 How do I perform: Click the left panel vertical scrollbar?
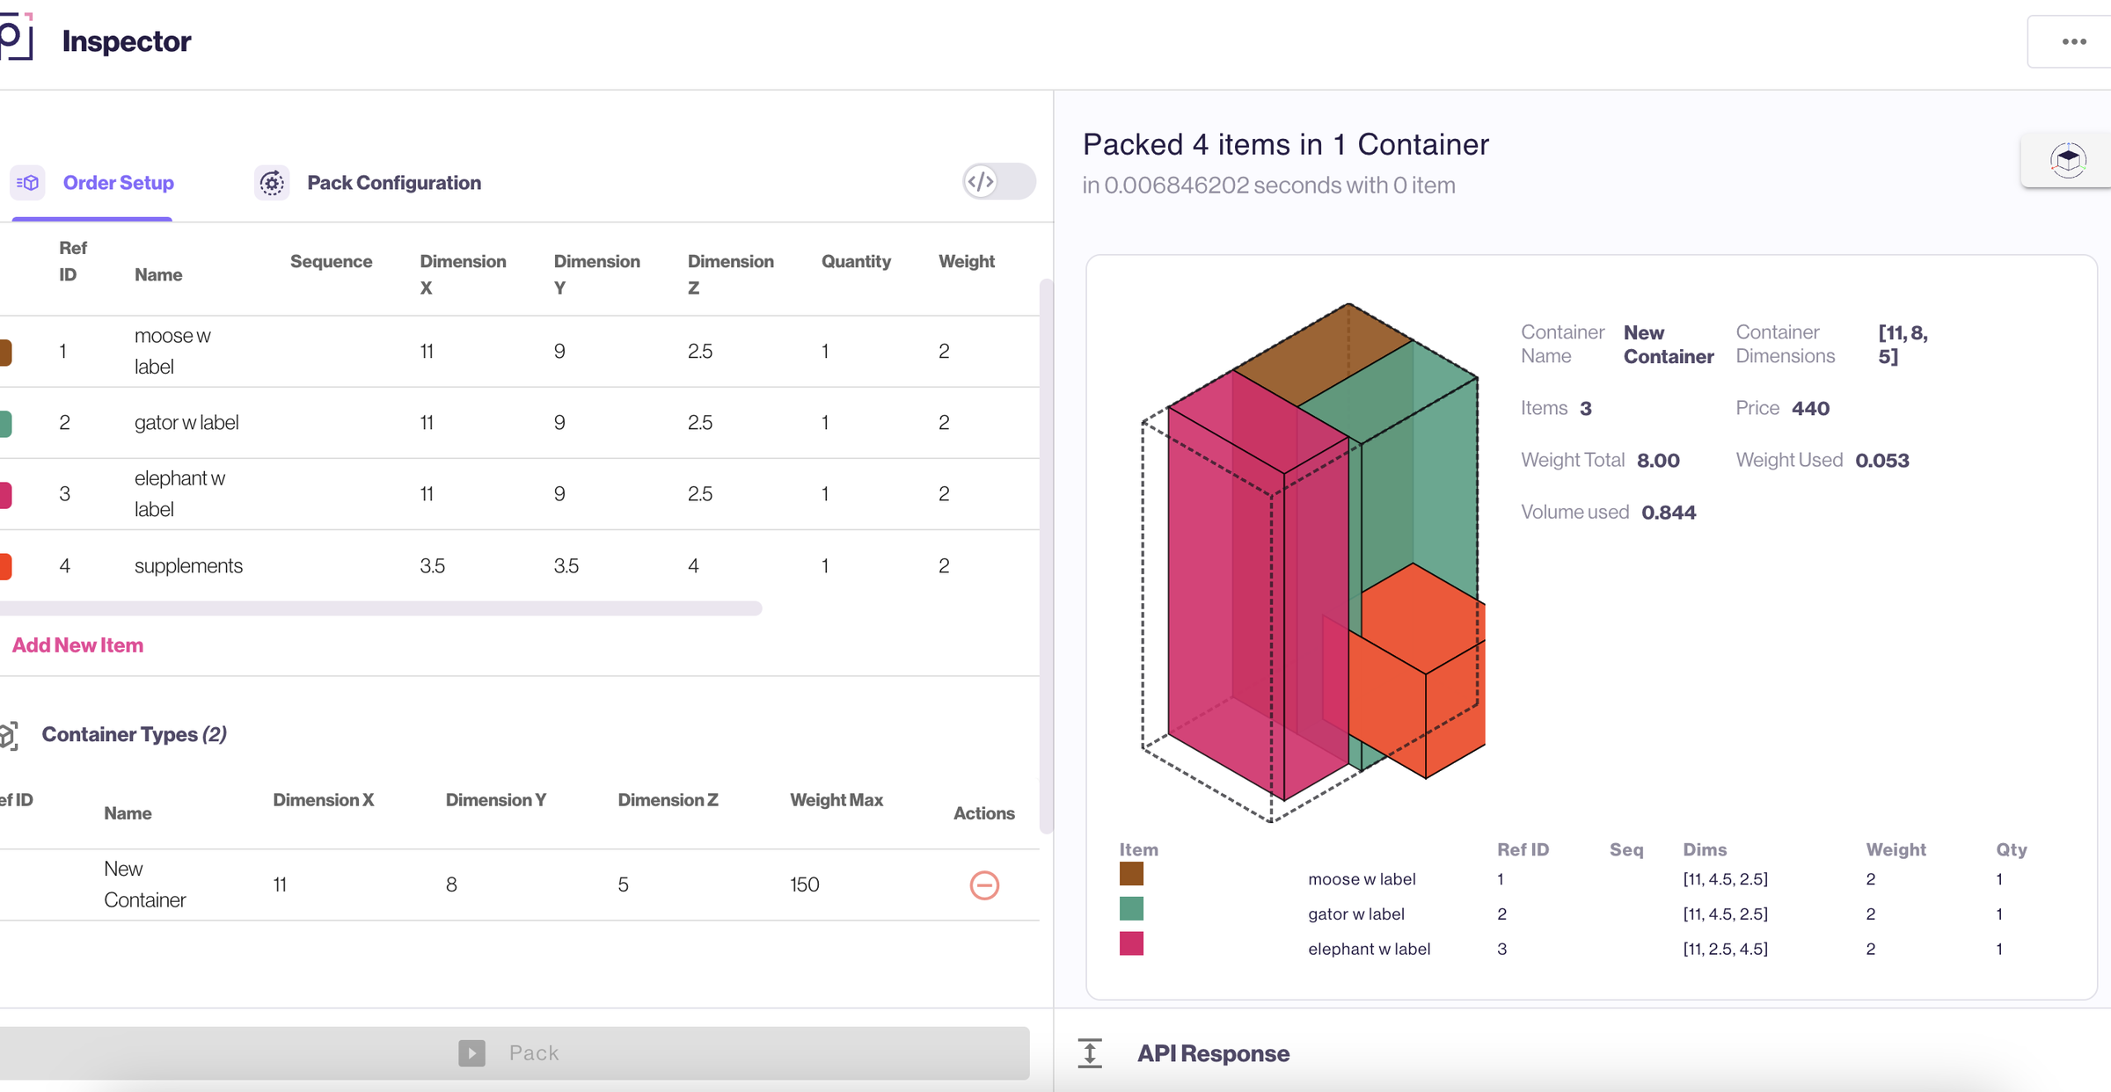click(1047, 556)
